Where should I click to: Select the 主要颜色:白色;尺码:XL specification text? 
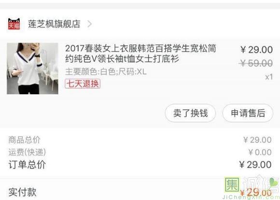[x=106, y=72]
